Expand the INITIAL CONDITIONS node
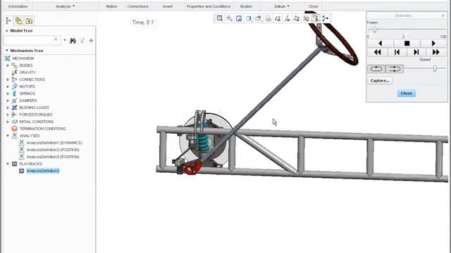This screenshot has width=451, height=253. [x=8, y=122]
